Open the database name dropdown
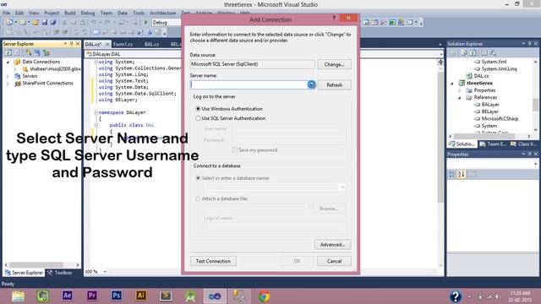 pyautogui.click(x=342, y=187)
